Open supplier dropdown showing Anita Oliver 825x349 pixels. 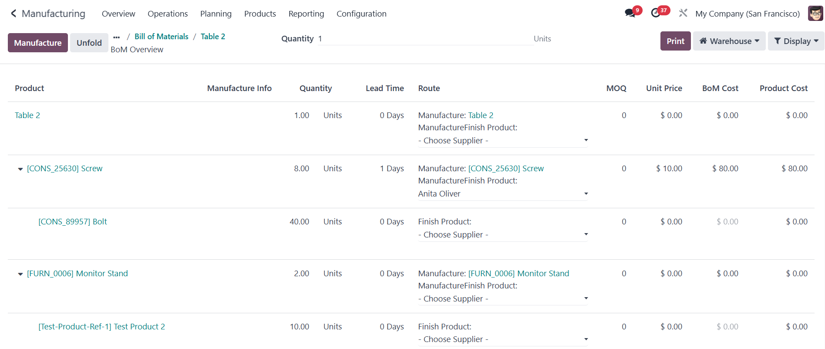pyautogui.click(x=502, y=194)
